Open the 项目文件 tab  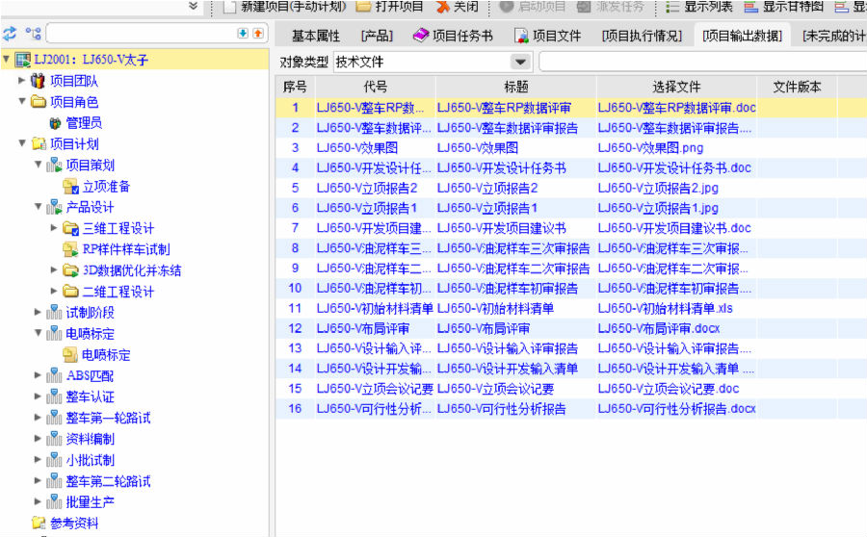548,37
